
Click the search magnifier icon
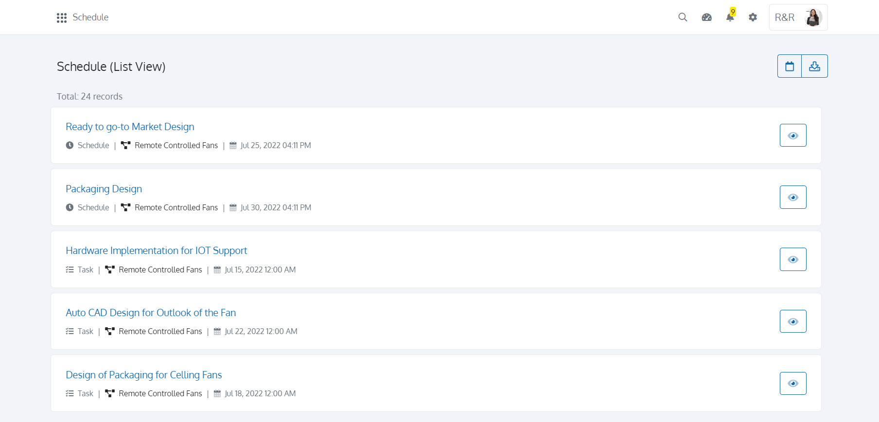(683, 17)
